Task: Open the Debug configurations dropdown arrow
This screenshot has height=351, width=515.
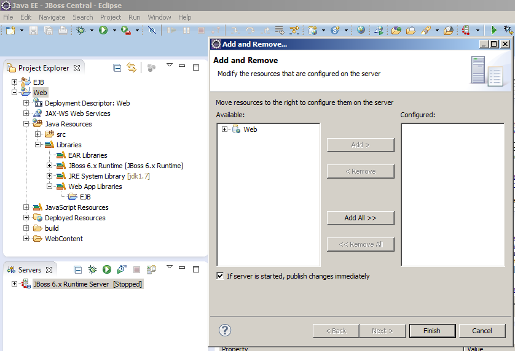Action: coord(92,31)
